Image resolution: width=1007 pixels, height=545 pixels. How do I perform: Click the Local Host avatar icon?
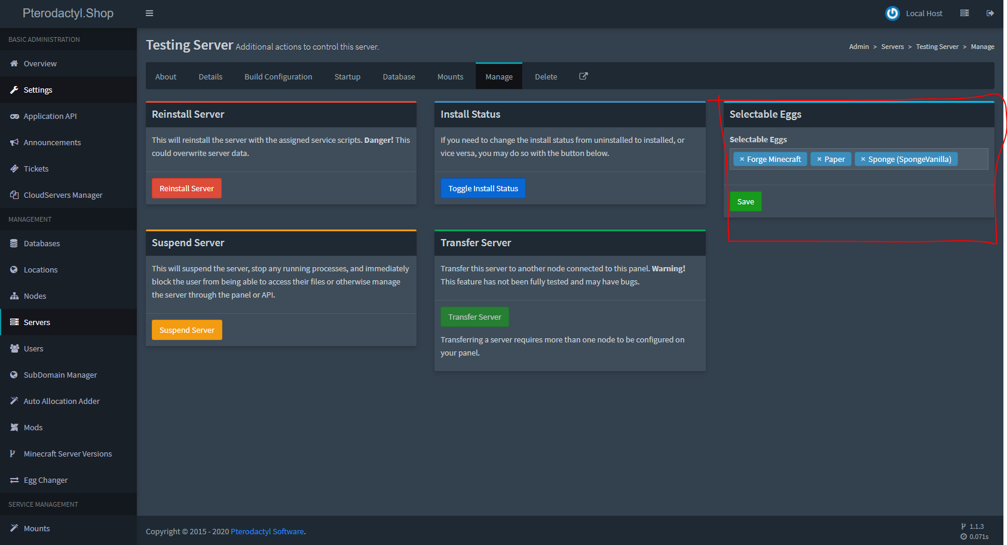coord(892,13)
